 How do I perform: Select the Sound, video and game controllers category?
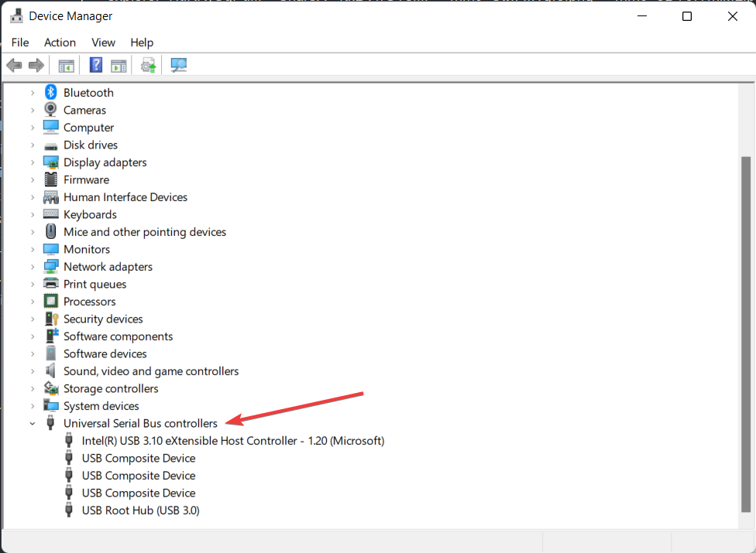(x=151, y=370)
